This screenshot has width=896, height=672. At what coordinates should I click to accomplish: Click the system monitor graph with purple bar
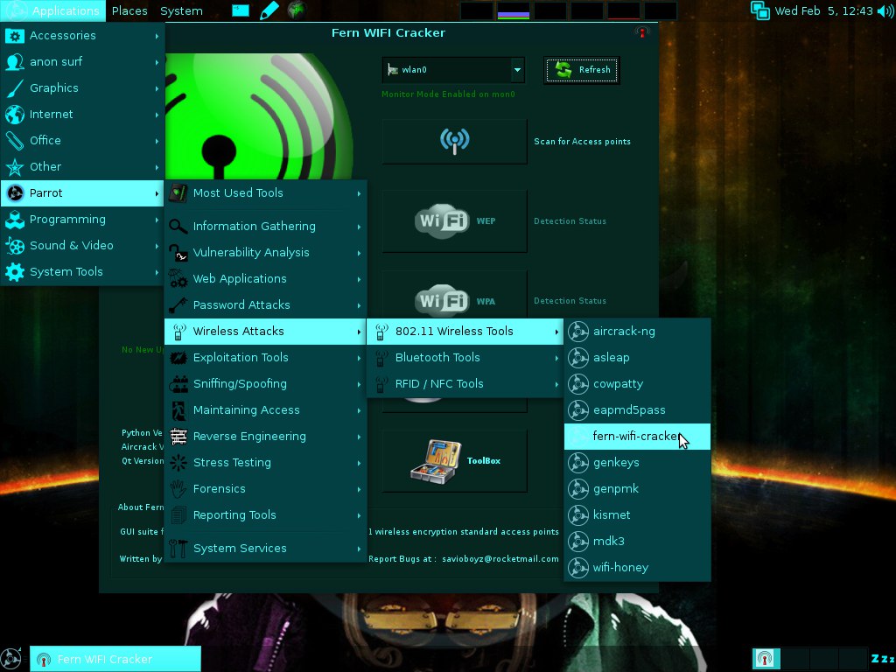pyautogui.click(x=513, y=10)
